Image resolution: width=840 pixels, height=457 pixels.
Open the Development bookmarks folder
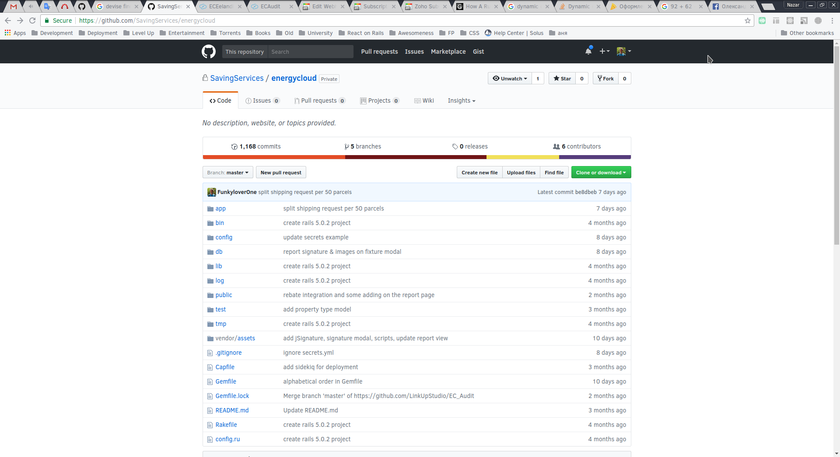[x=52, y=33]
